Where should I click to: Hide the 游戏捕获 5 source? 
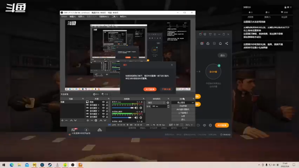(104, 105)
